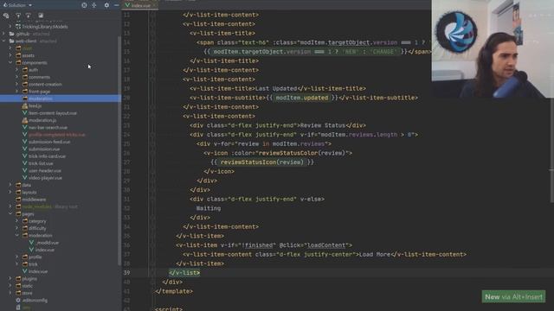Click the select opened file locator icon
Image resolution: width=554 pixels, height=311 pixels.
point(84,5)
